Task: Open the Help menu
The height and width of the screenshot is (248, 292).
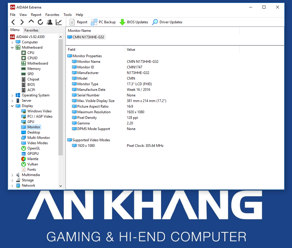Action: click(x=79, y=15)
